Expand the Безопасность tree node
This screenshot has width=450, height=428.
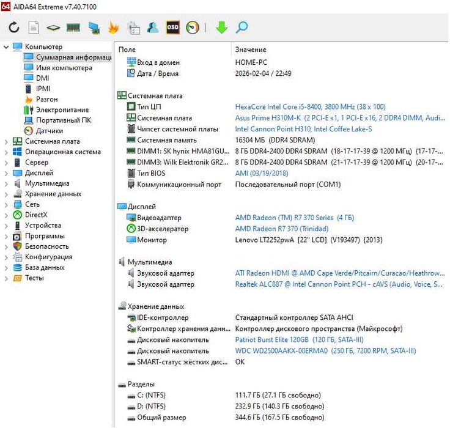click(6, 247)
